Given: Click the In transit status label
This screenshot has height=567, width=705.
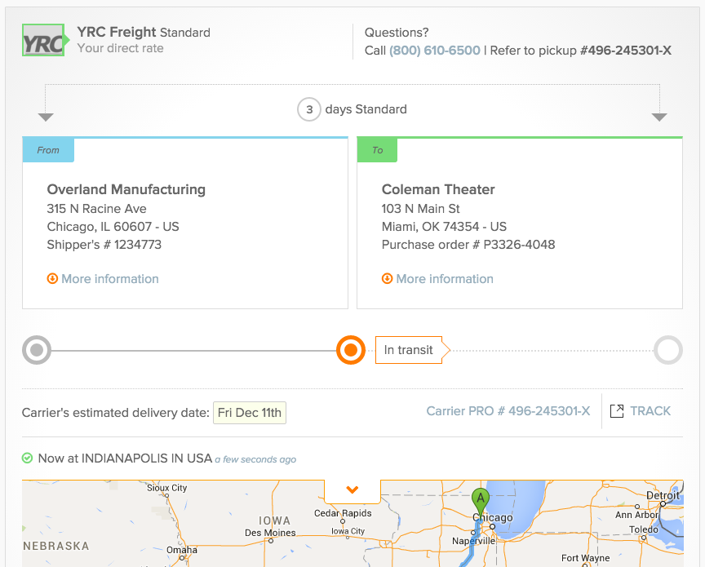Looking at the screenshot, I should coord(412,350).
